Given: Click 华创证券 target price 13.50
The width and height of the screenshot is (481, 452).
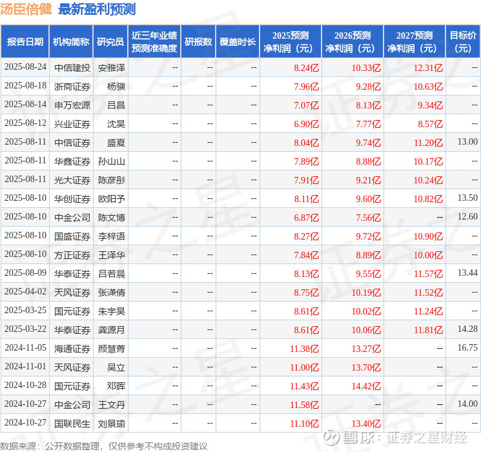Looking at the screenshot, I should click(467, 198).
